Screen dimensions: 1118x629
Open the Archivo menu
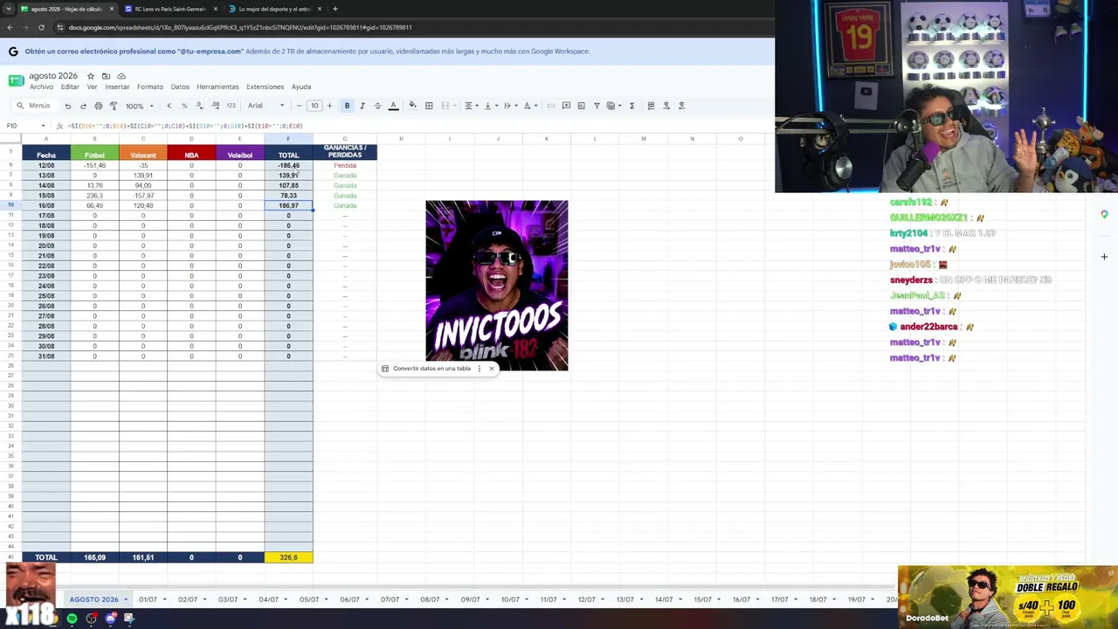41,87
